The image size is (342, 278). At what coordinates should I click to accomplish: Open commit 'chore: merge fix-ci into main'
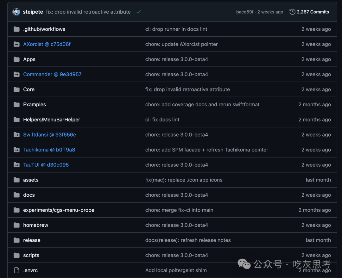click(x=179, y=210)
